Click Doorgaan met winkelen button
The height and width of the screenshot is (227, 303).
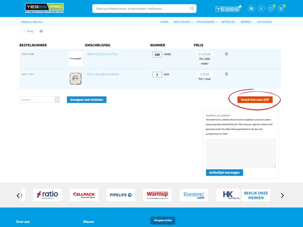coord(87,100)
